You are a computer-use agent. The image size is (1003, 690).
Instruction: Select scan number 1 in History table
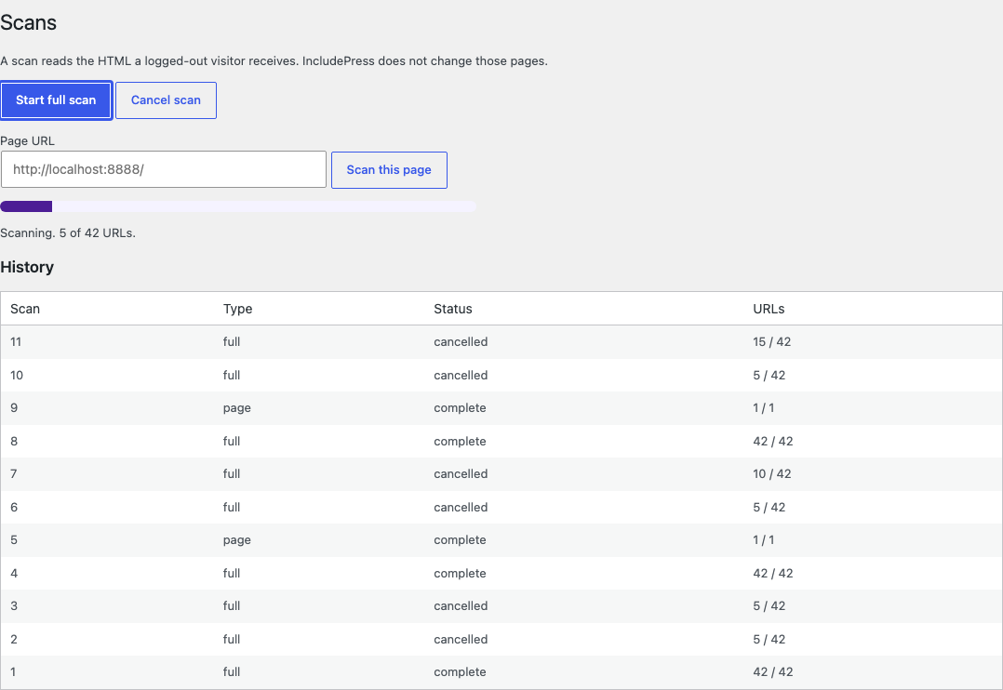(13, 671)
